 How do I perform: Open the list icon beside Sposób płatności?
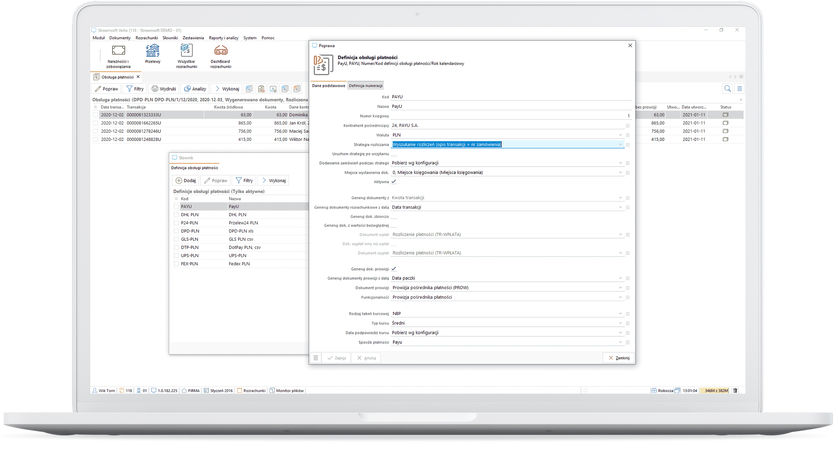click(628, 342)
